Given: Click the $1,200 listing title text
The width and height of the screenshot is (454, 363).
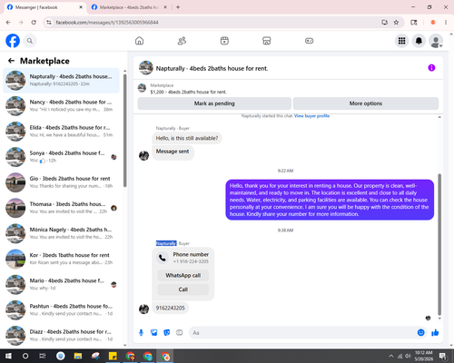Looking at the screenshot, I should [188, 92].
